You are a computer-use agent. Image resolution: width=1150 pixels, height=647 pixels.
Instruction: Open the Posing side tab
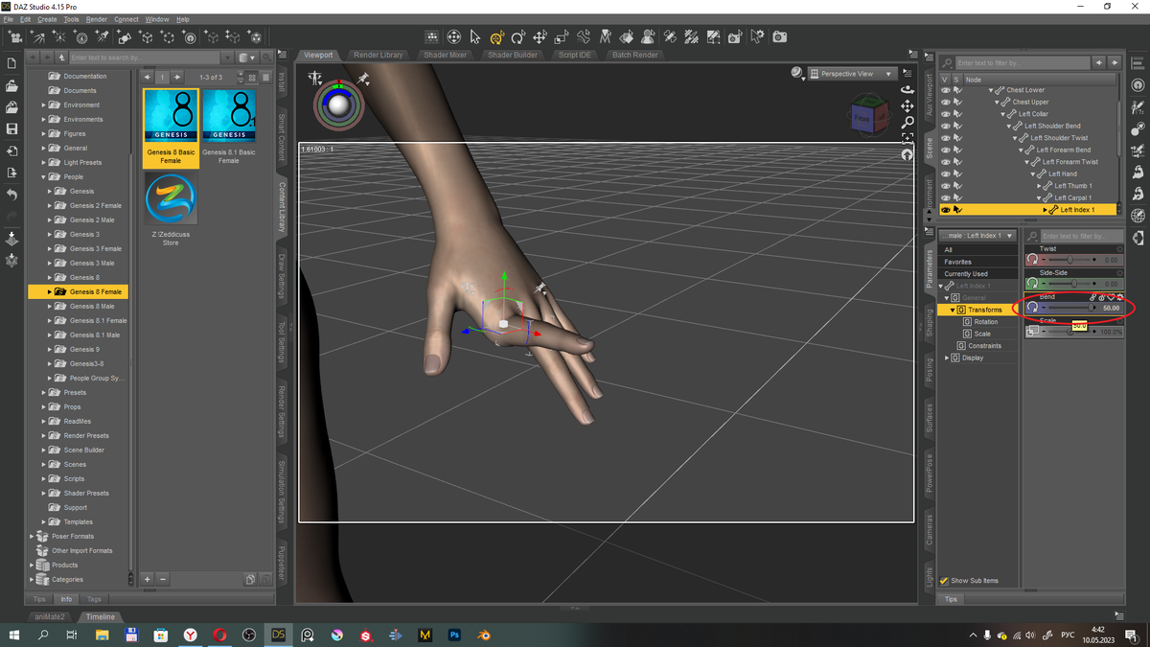[x=929, y=371]
